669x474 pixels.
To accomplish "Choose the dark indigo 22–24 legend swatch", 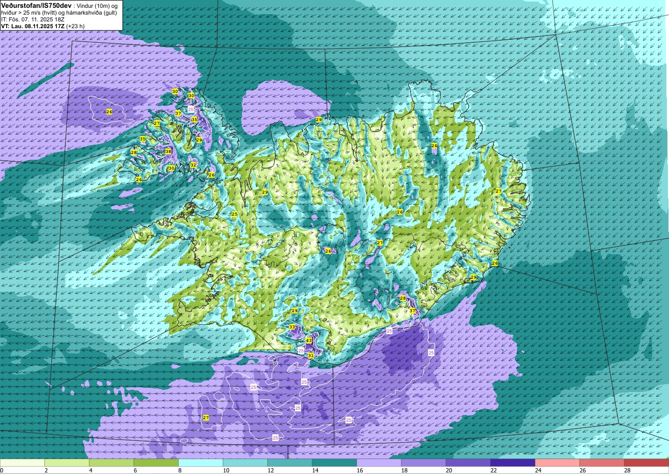I will [513, 463].
